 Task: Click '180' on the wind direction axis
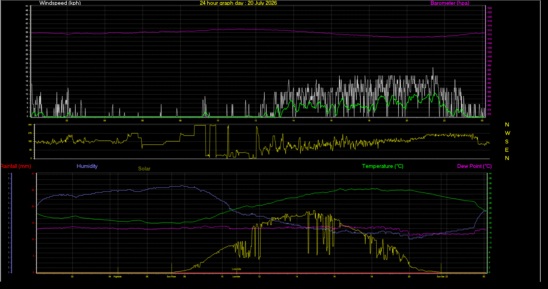coord(30,142)
